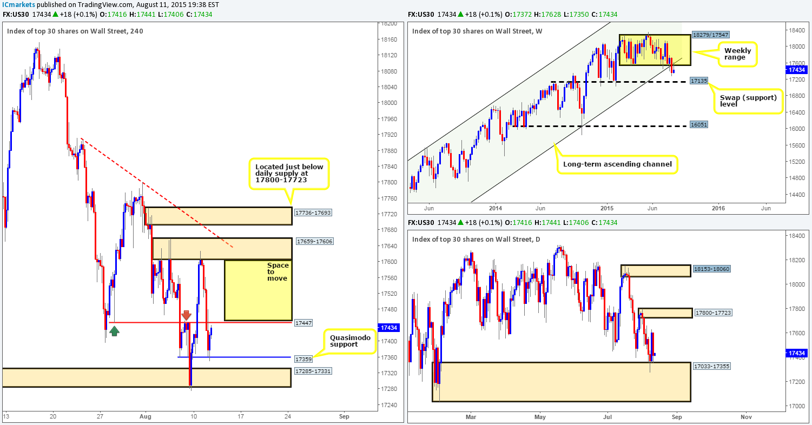Click the FX:US30 symbol above the daily chart
Screen dimensions: 812x425
tap(420, 222)
